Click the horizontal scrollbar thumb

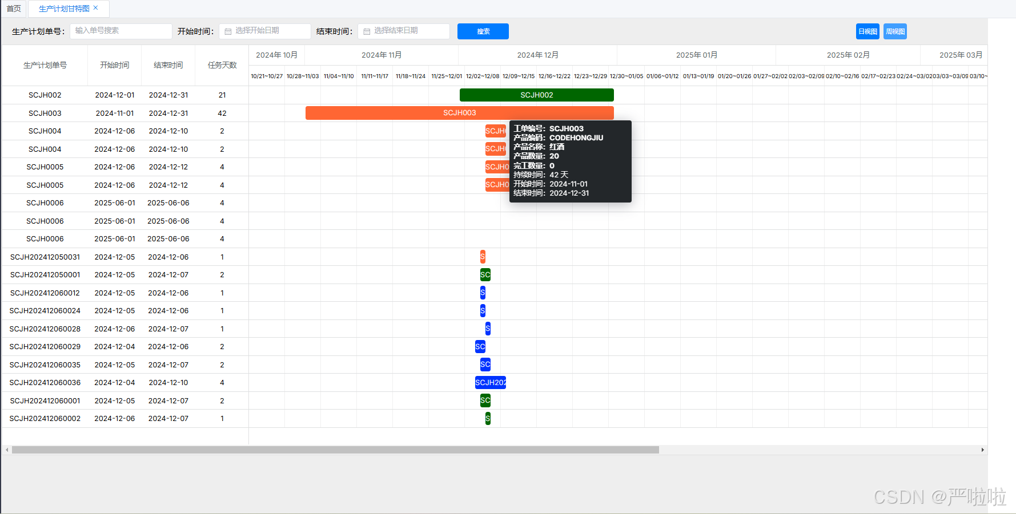(x=335, y=450)
